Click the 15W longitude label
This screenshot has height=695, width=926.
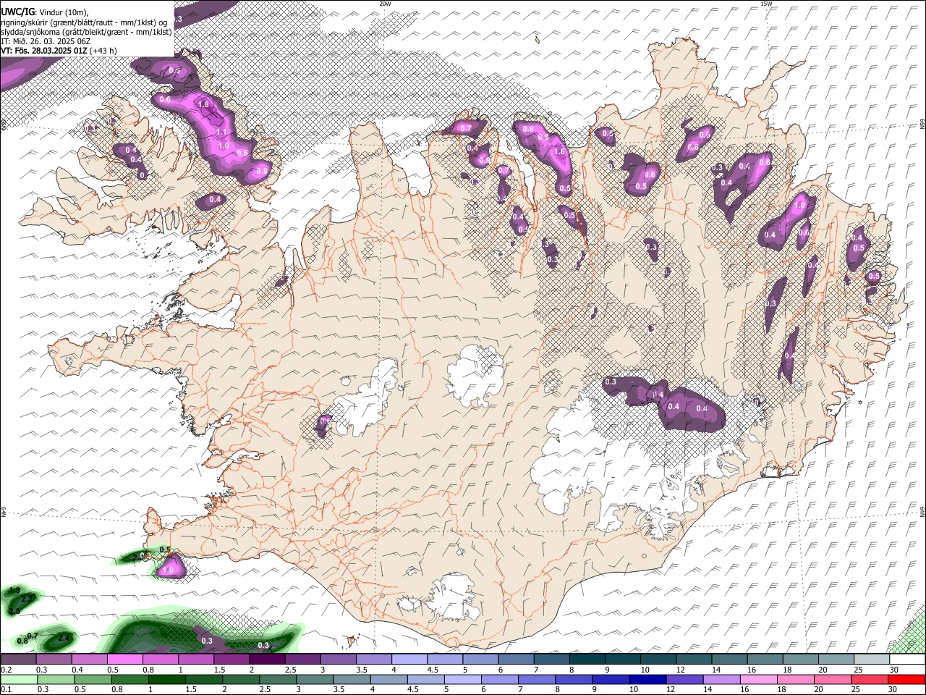pyautogui.click(x=766, y=4)
